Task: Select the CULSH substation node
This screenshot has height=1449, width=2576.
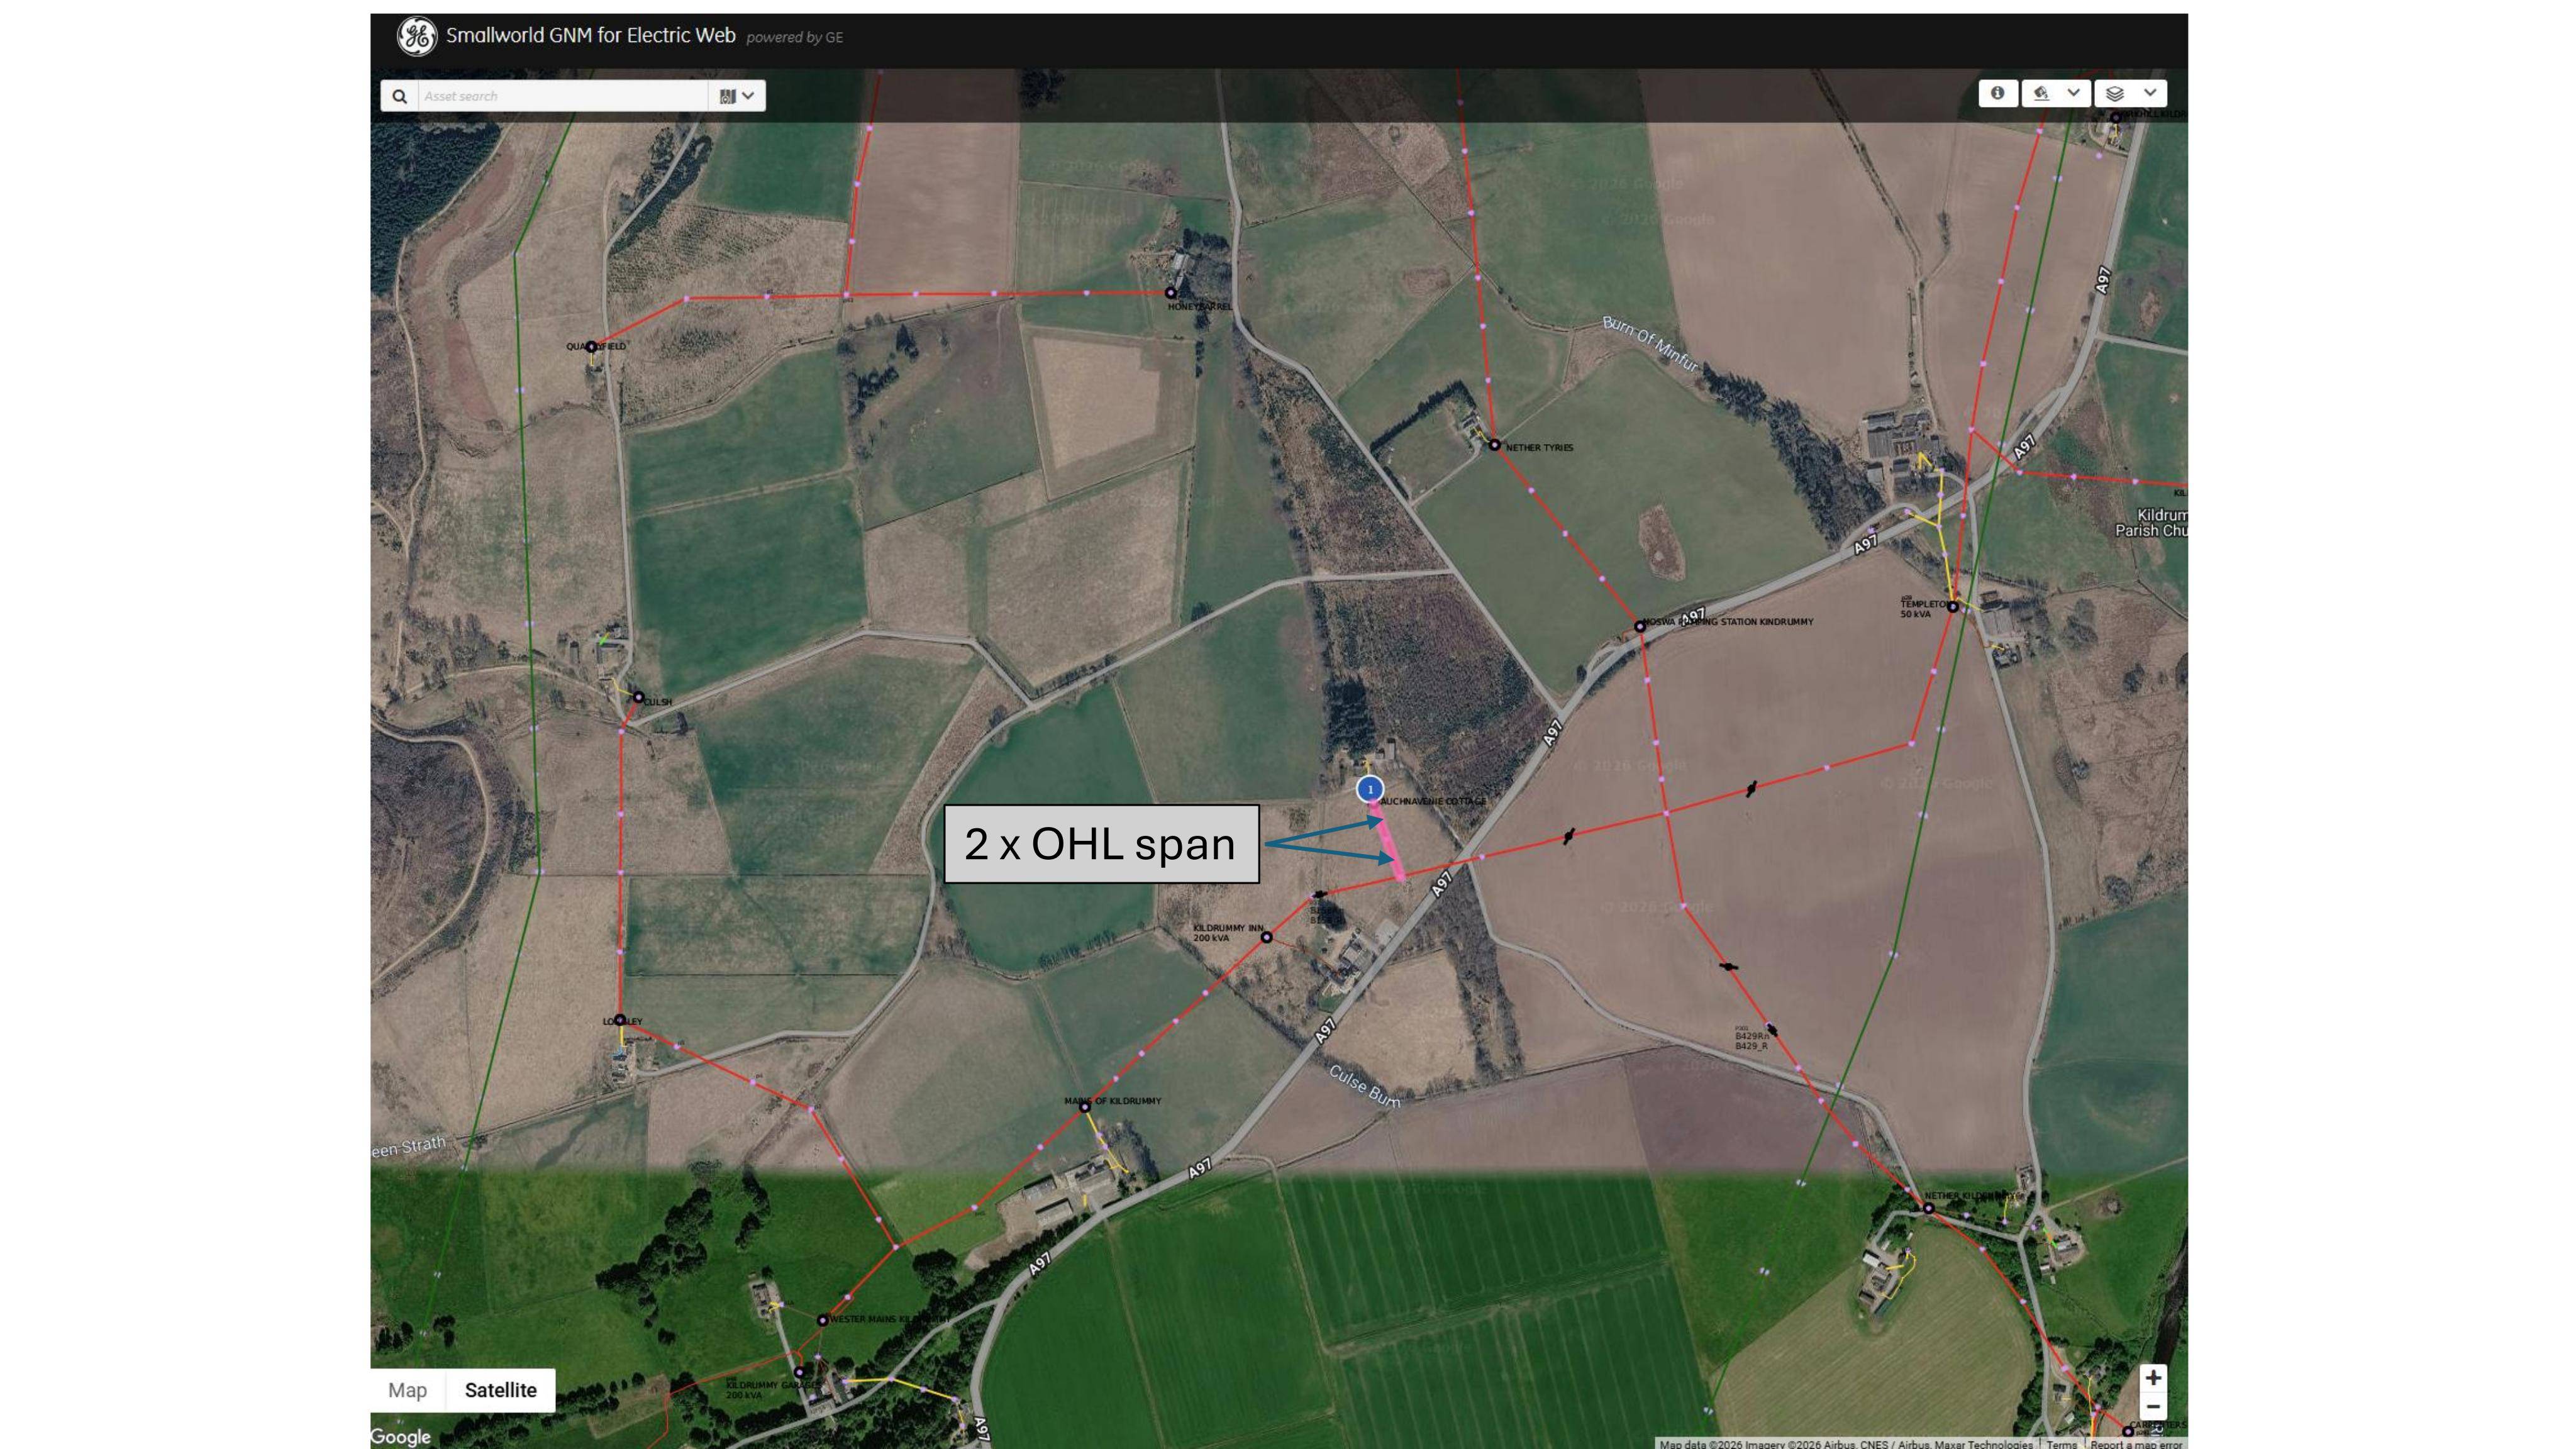Action: click(639, 697)
